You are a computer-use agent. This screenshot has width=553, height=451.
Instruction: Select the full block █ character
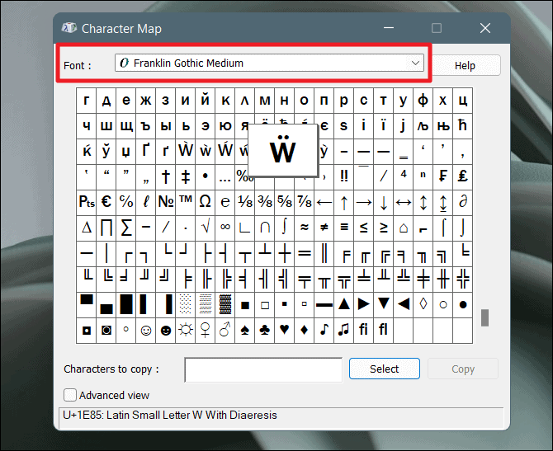pyautogui.click(x=126, y=304)
